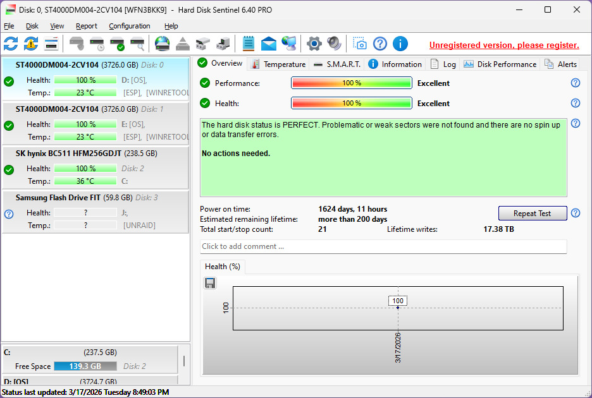The width and height of the screenshot is (592, 398).
Task: Open the blue notepad report icon
Action: tap(248, 44)
